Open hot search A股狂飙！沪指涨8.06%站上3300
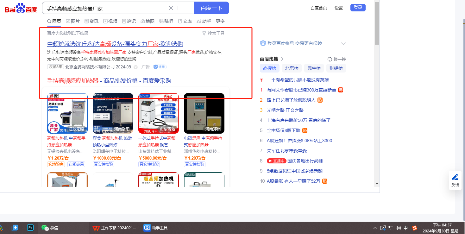 pos(299,141)
